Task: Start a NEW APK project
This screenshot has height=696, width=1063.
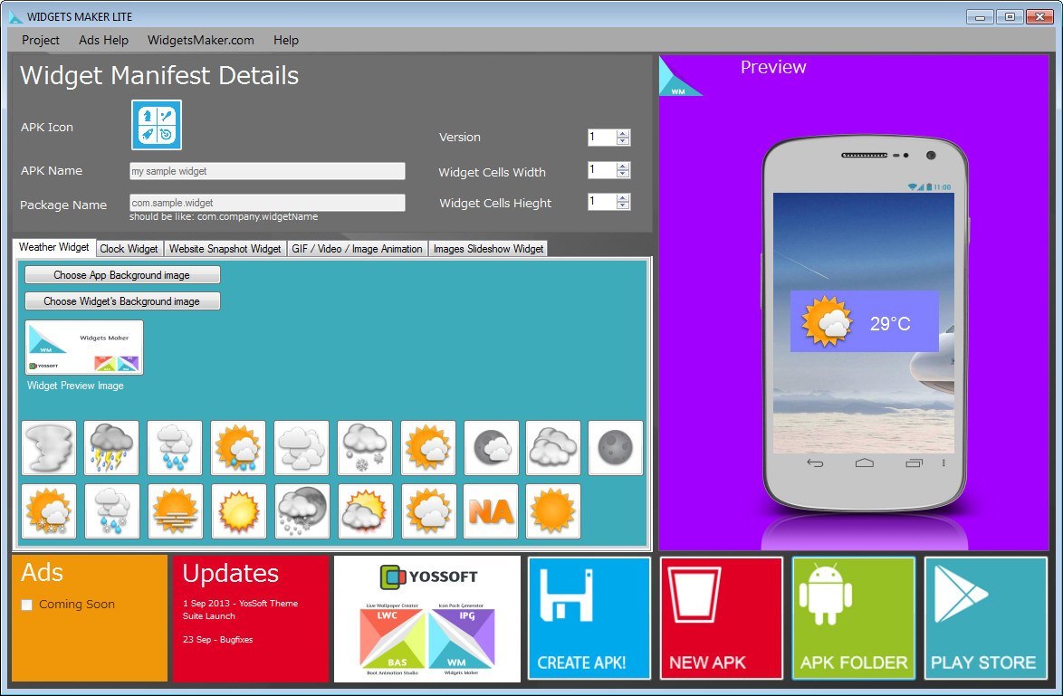Action: coord(722,618)
